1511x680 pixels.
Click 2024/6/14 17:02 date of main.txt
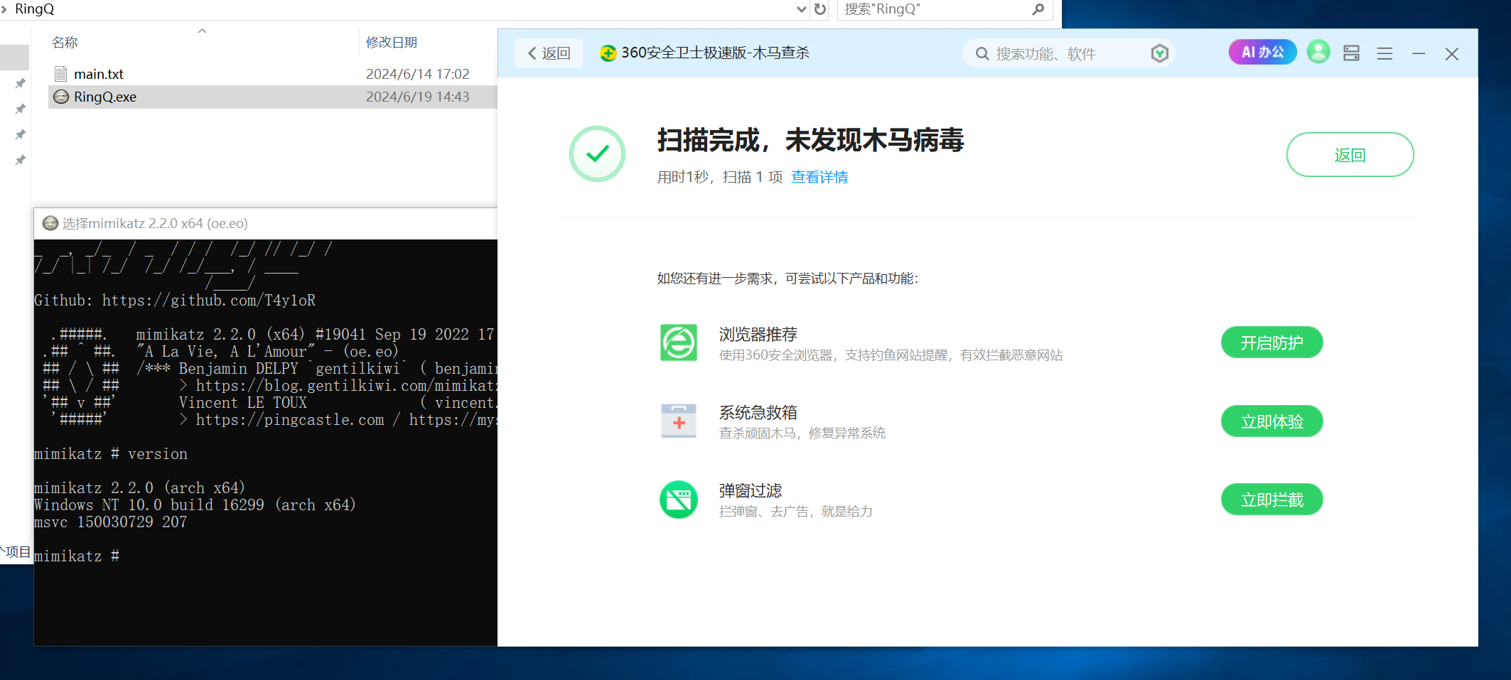coord(418,74)
